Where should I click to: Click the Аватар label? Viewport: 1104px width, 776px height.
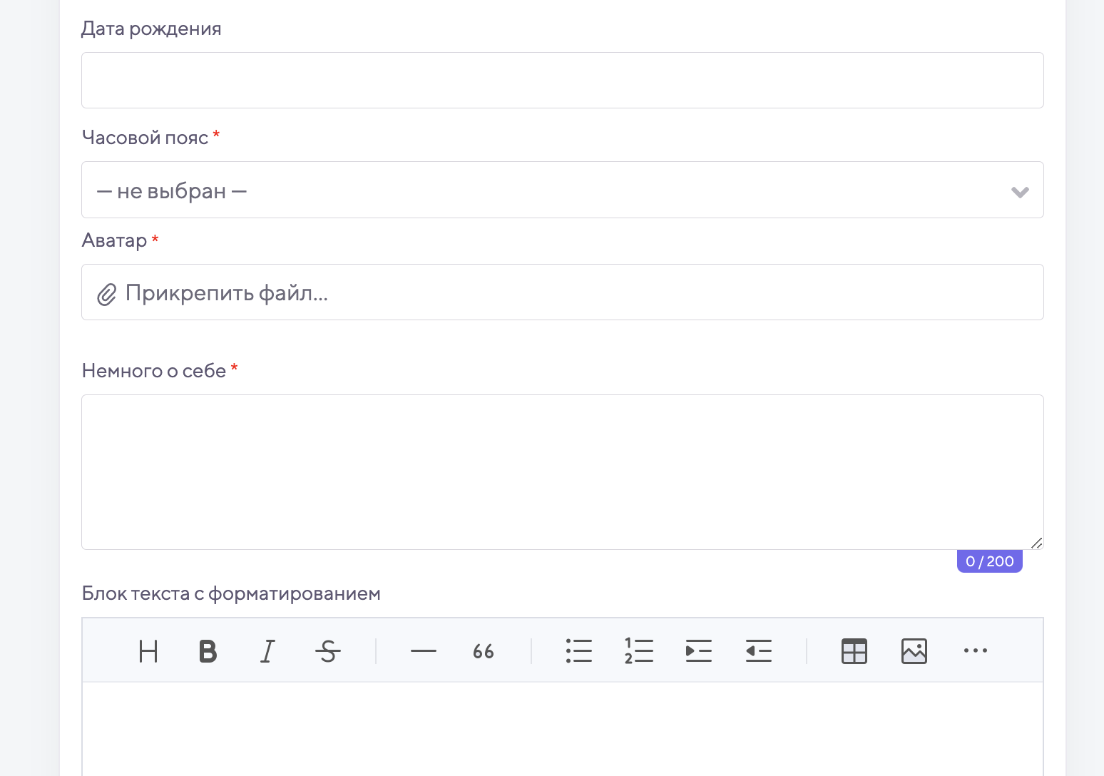114,240
